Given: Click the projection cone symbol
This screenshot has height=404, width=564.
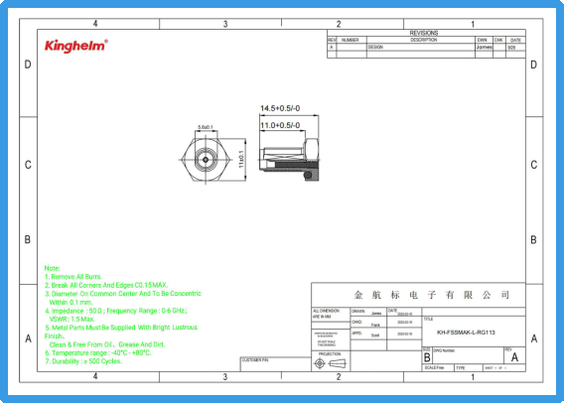Looking at the screenshot, I should click(x=338, y=363).
